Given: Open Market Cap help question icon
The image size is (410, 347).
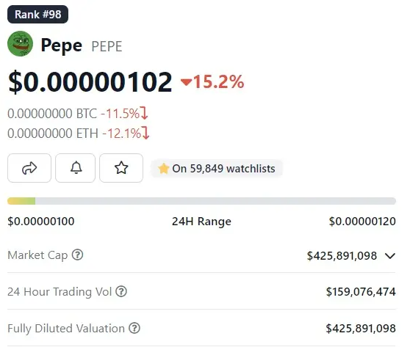Looking at the screenshot, I should 77,255.
